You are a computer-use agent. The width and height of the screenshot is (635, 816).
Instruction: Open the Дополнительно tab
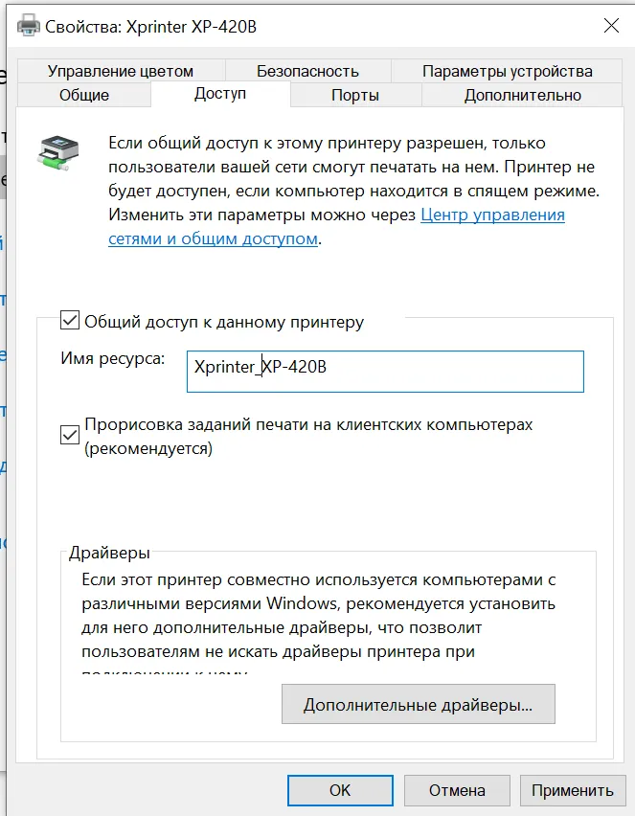(x=523, y=95)
